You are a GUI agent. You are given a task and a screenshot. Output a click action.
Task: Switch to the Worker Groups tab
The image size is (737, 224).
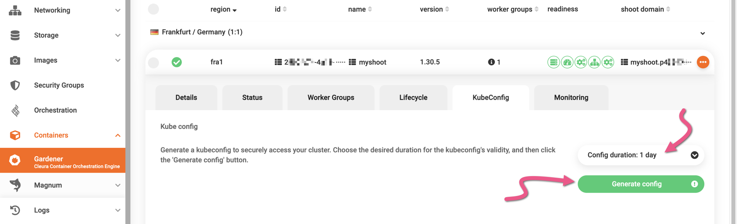(330, 98)
